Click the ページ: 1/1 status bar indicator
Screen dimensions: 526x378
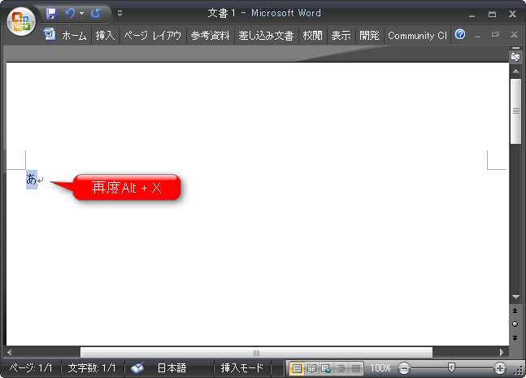click(31, 368)
